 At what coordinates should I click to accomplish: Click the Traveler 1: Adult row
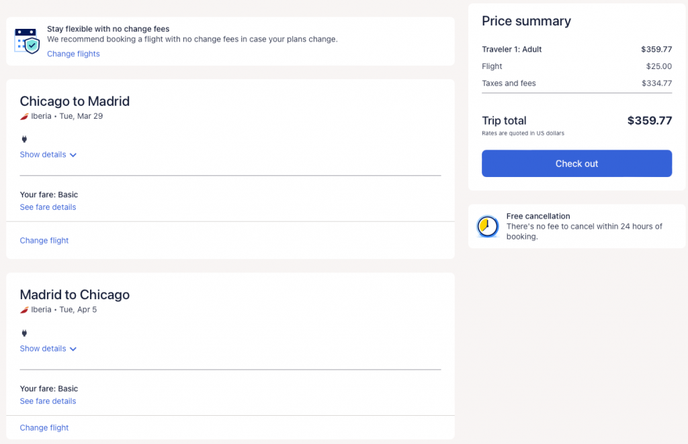pyautogui.click(x=511, y=49)
